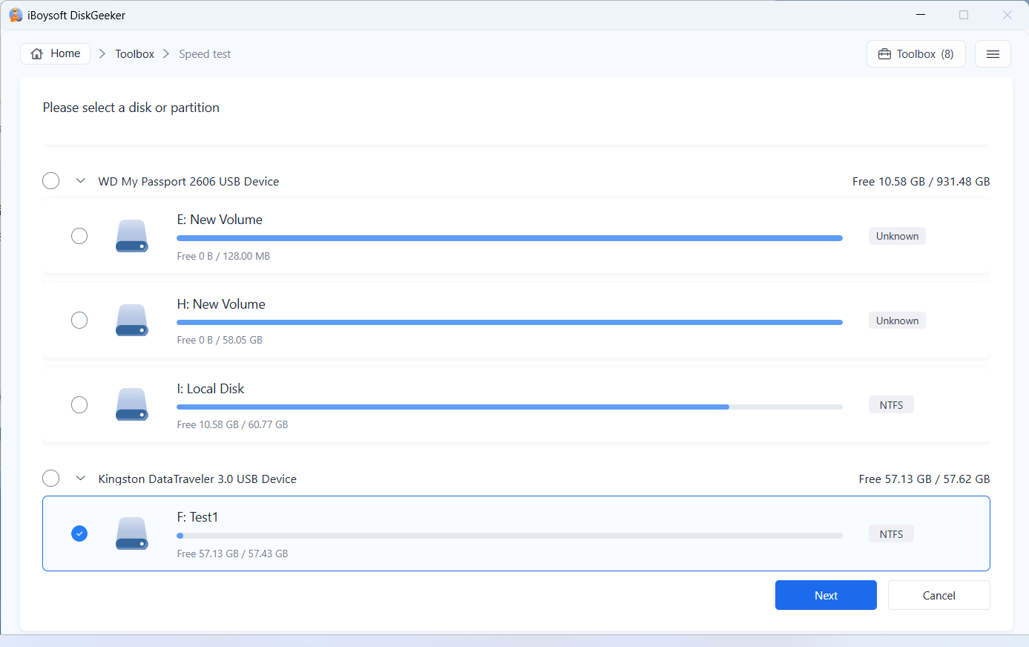This screenshot has width=1029, height=647.
Task: Click the first breadcrumb arrow after Home
Action: point(102,53)
